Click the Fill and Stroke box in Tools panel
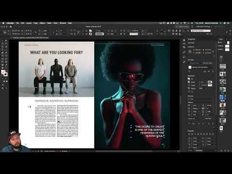Image resolution: width=232 pixels, height=174 pixels. pos(4,73)
